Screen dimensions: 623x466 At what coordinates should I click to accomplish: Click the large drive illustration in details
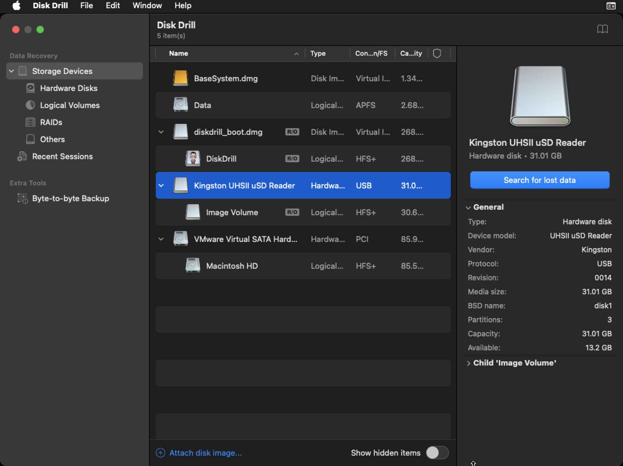(x=540, y=96)
